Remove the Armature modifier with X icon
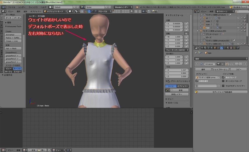 point(246,64)
